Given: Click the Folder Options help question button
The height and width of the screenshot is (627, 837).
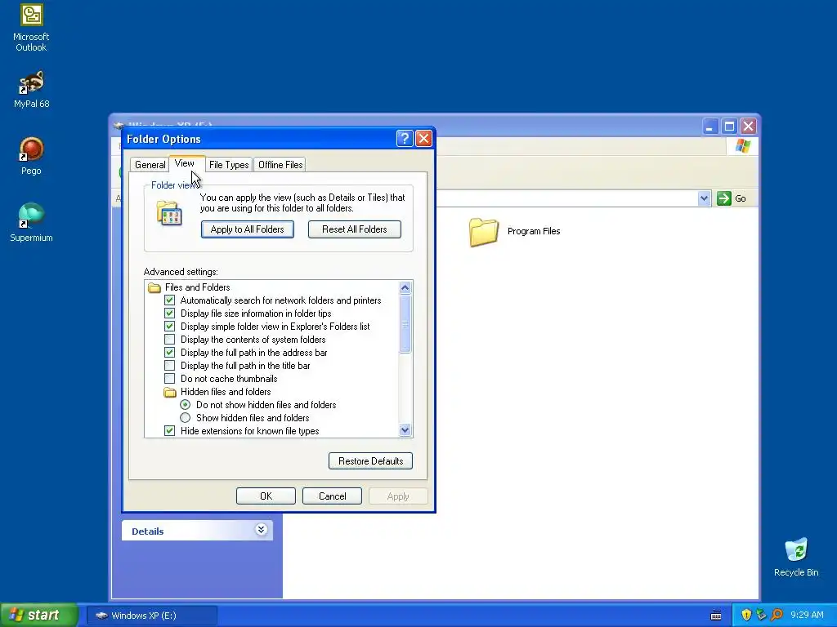Looking at the screenshot, I should point(405,139).
